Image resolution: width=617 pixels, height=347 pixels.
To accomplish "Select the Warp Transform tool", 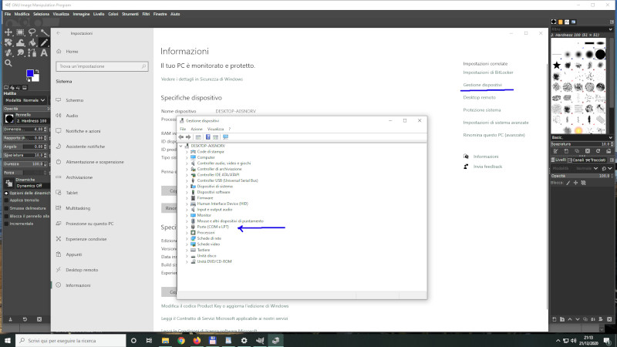I will (21, 42).
